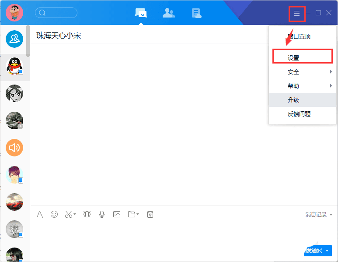Click the send file folder icon

click(132, 214)
